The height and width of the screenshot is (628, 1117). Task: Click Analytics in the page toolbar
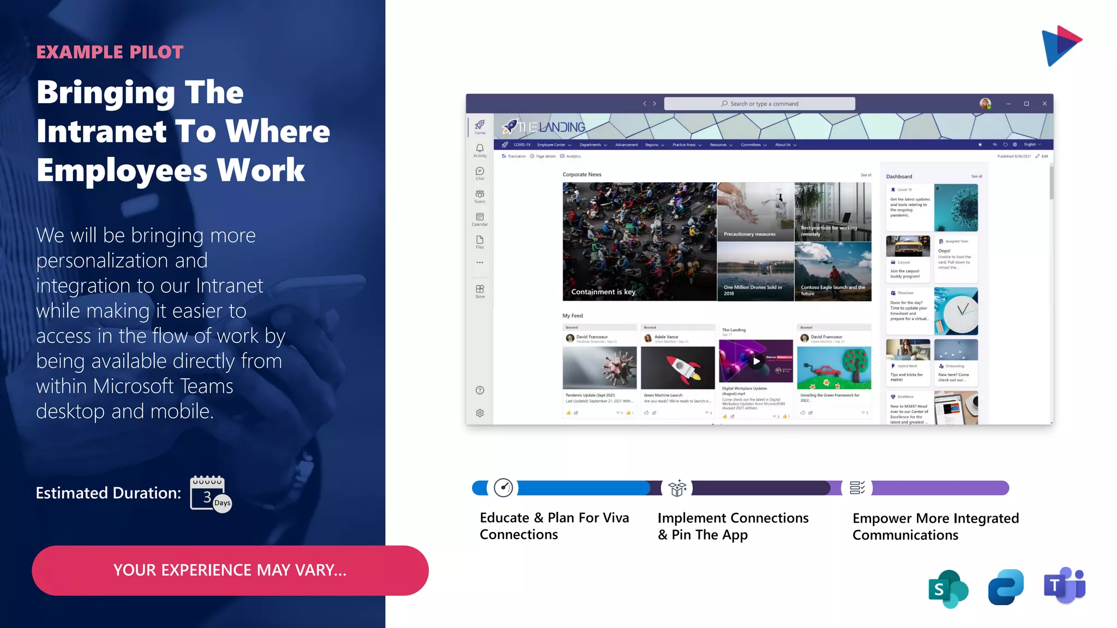570,156
